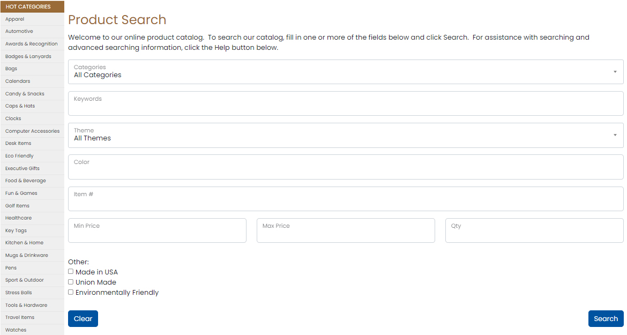Open the Categories dropdown

click(x=346, y=72)
